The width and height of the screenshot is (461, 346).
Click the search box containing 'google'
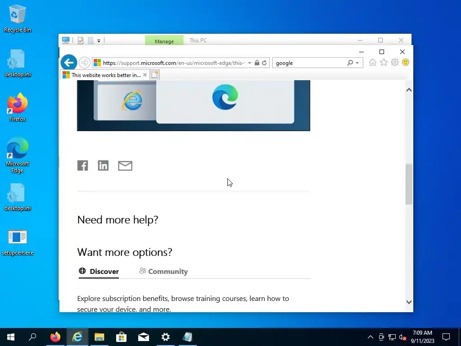pyautogui.click(x=310, y=63)
